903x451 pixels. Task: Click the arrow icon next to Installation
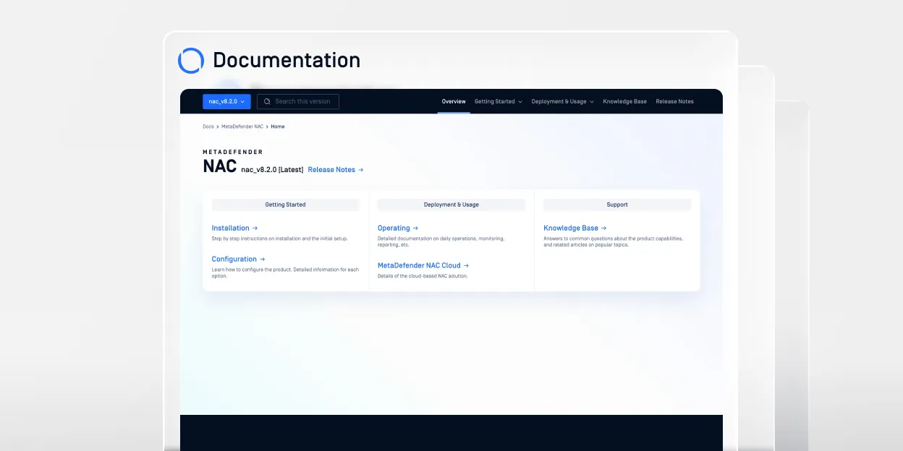click(x=255, y=228)
